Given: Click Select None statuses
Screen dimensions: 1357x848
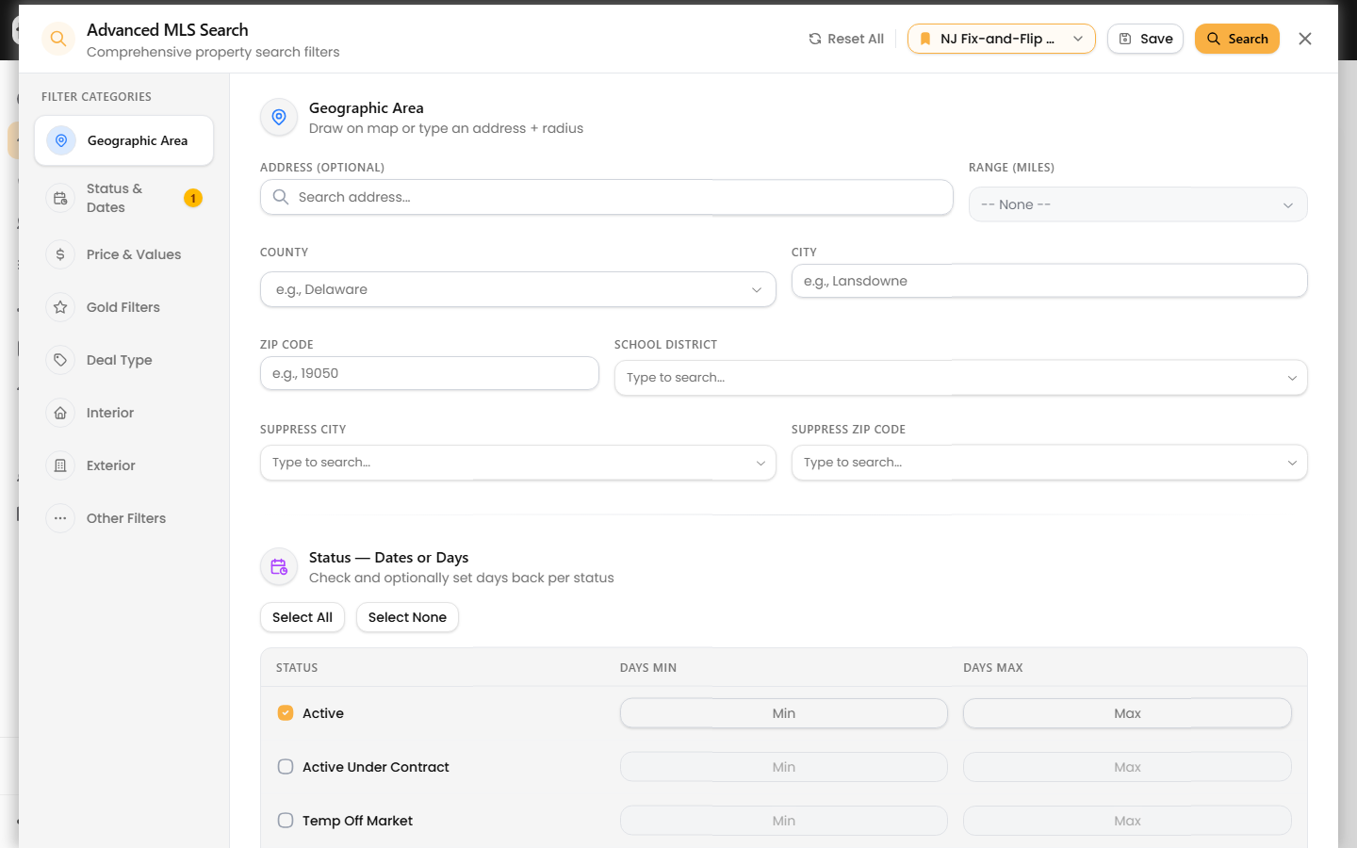Looking at the screenshot, I should [x=407, y=617].
